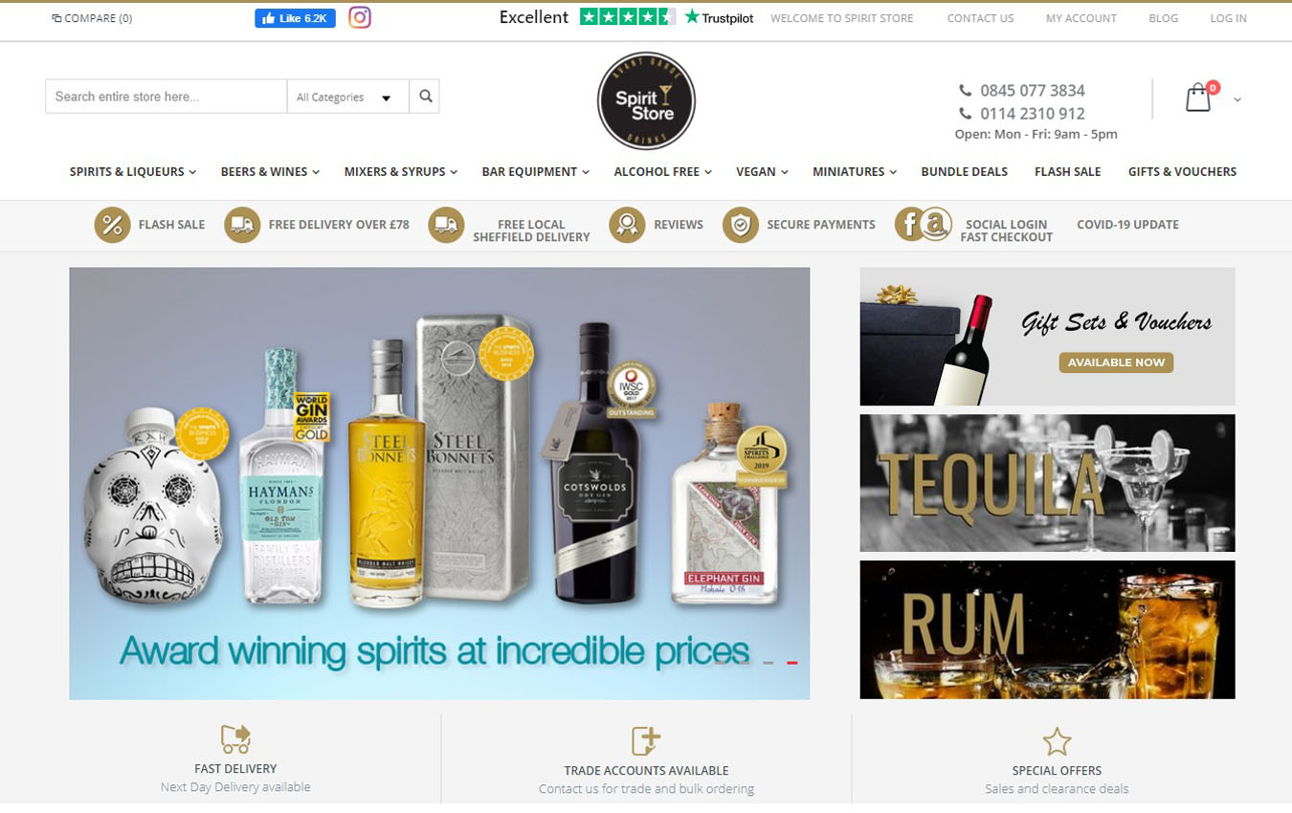Open the Instagram icon link

[x=359, y=17]
